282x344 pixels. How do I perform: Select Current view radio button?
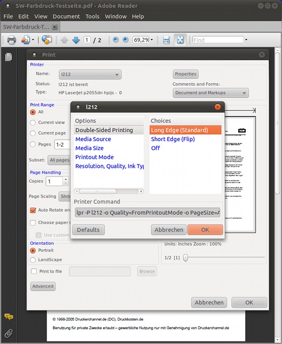(x=32, y=123)
